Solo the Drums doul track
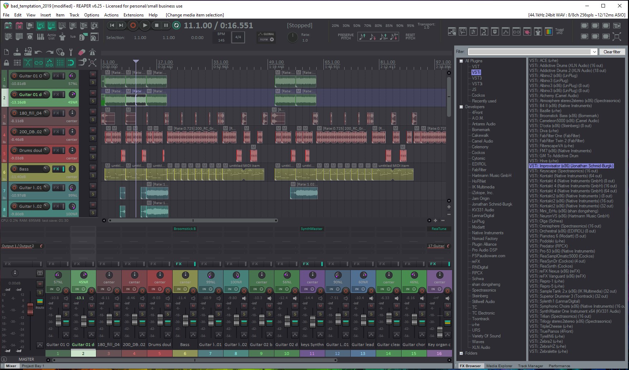 point(93,157)
